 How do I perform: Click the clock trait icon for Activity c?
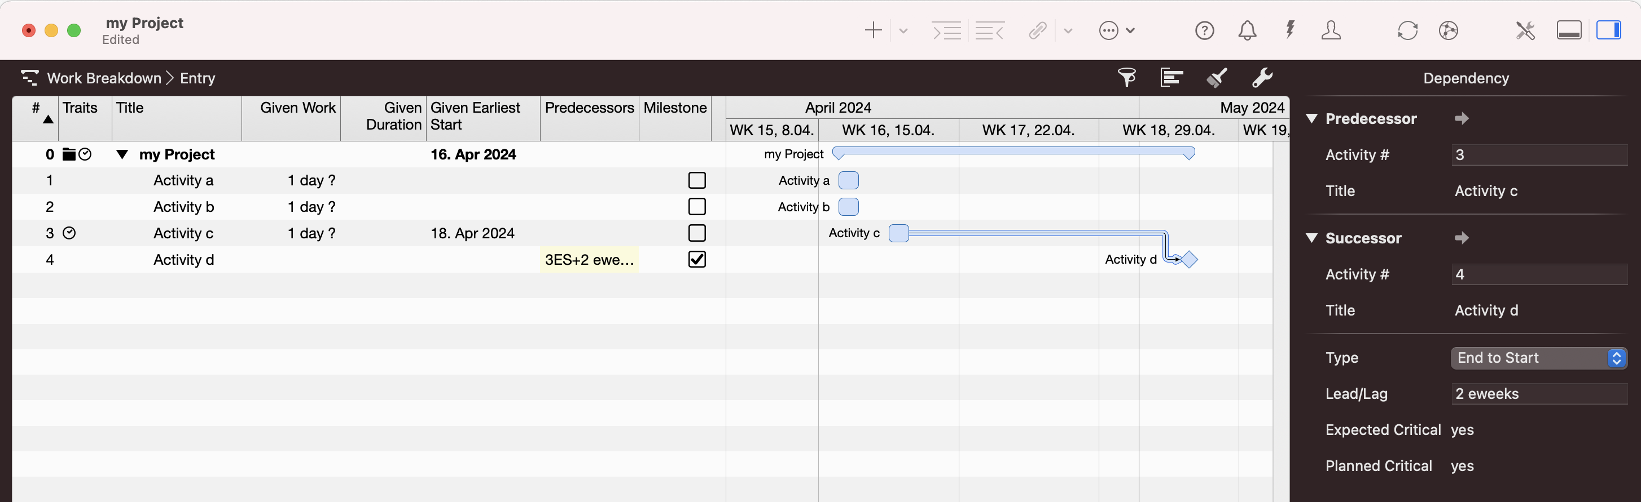click(x=69, y=233)
